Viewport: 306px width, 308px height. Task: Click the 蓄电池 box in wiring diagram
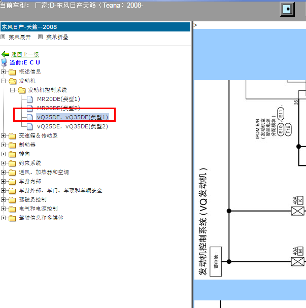click(x=216, y=261)
